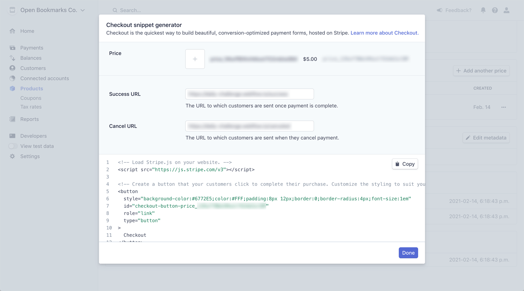Click the Connected accounts globe icon
Screen dimensions: 524x291
(13, 78)
